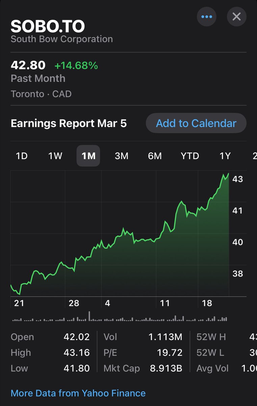
Task: Tap the chart date label 18
Action: (207, 303)
